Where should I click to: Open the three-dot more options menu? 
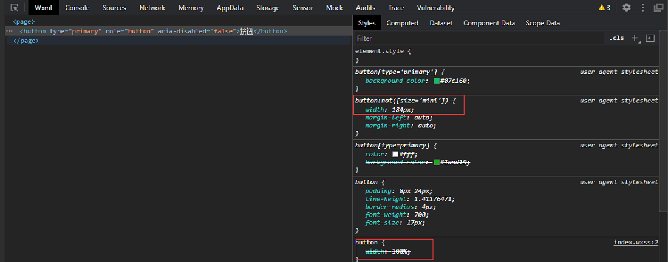643,8
